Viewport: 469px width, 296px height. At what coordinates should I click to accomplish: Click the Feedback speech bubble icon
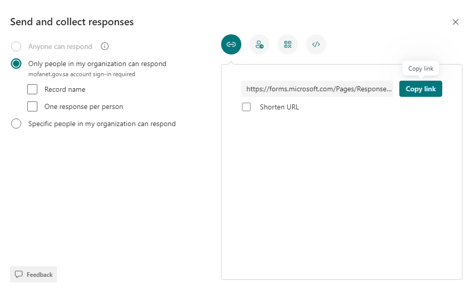tap(19, 274)
